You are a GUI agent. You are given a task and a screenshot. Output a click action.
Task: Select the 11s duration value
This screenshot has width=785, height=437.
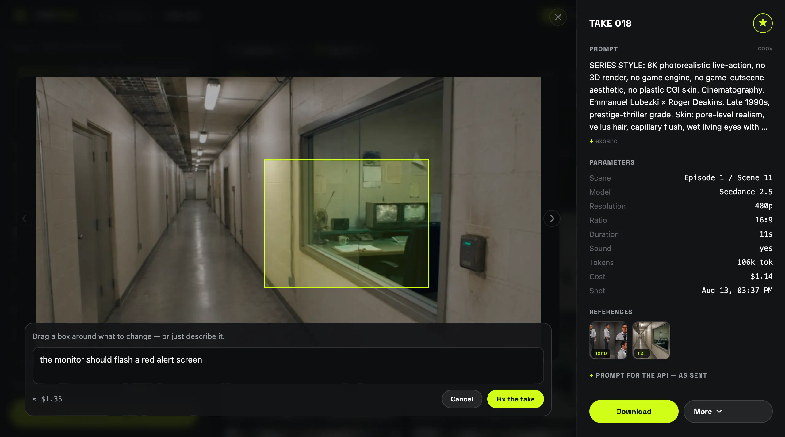click(766, 234)
